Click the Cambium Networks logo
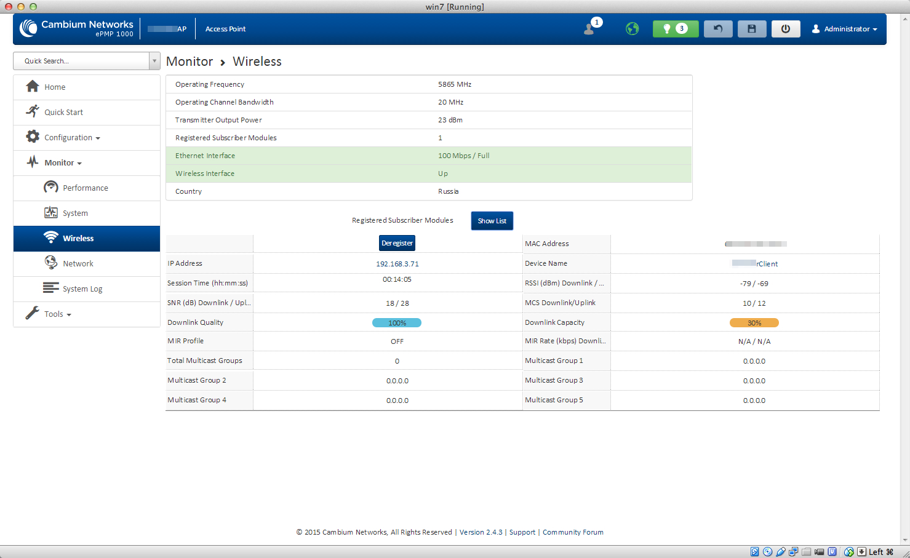This screenshot has height=558, width=910. pyautogui.click(x=76, y=28)
